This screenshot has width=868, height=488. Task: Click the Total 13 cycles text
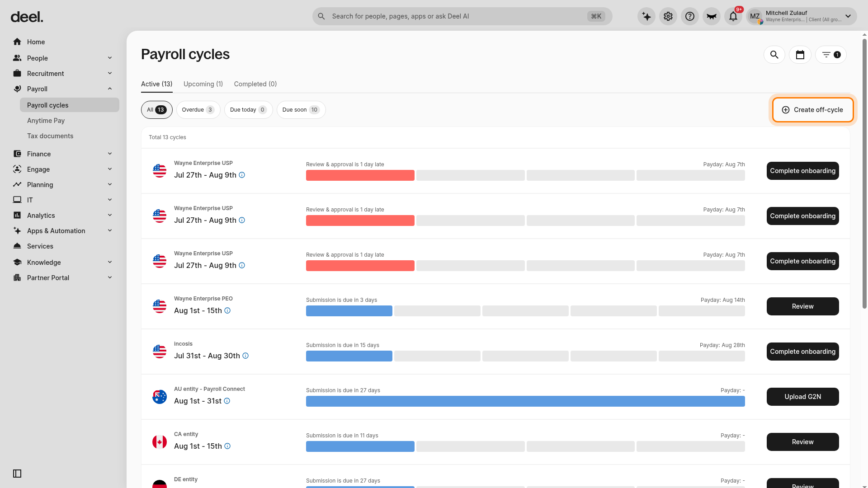point(167,137)
